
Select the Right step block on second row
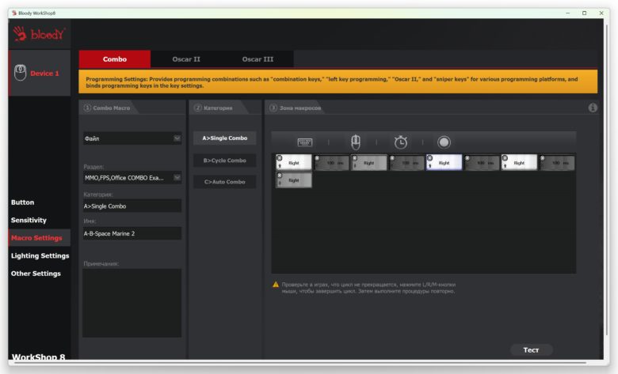coord(294,179)
